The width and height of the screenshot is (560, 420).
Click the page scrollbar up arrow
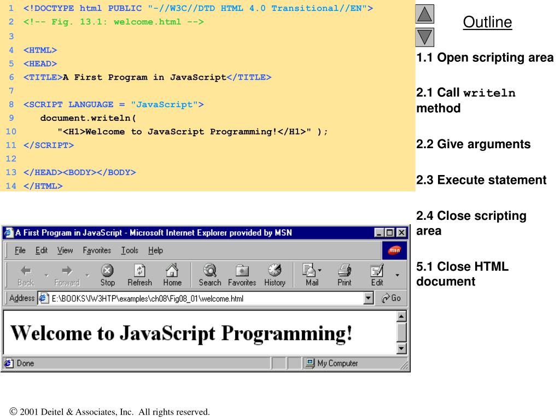(x=401, y=317)
